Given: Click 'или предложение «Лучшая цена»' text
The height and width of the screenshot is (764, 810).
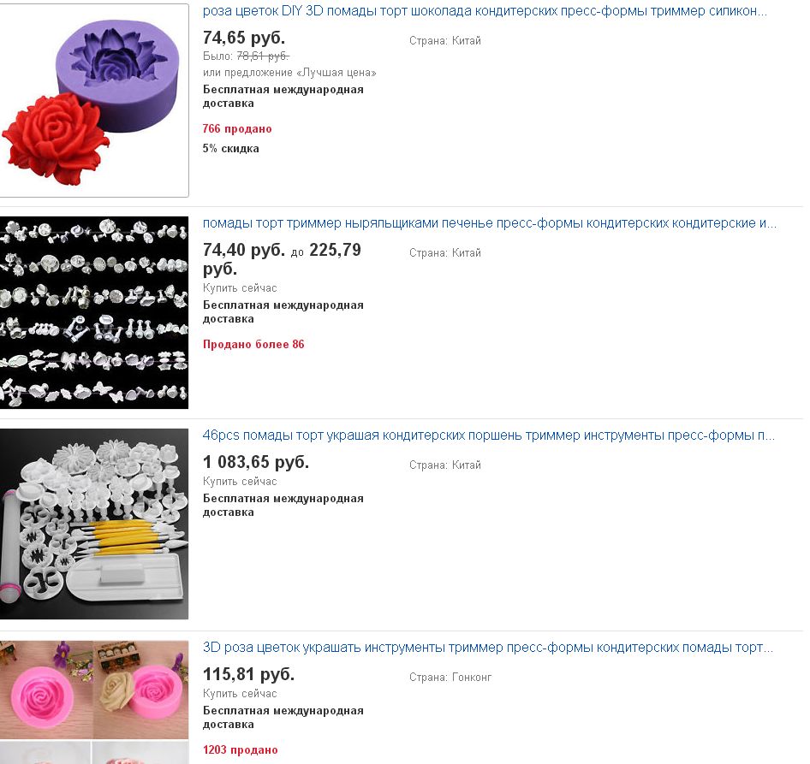Looking at the screenshot, I should [x=289, y=73].
